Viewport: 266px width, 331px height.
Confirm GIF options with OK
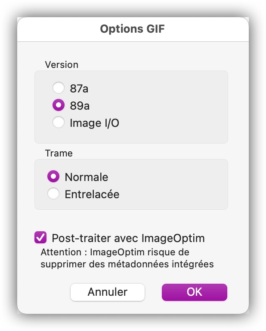tap(194, 292)
